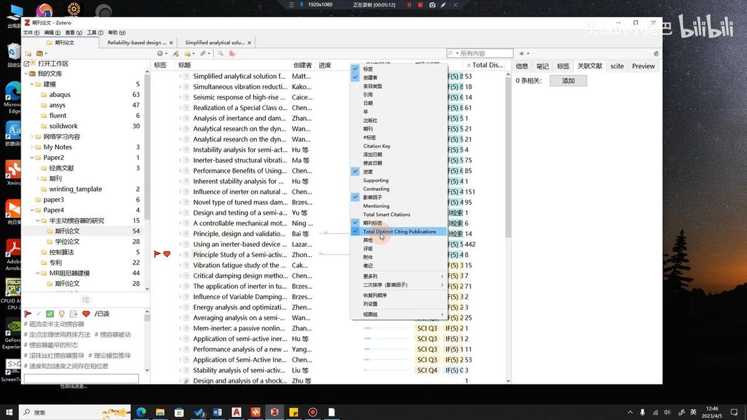Open the 帮助 menu
The image size is (747, 420).
click(116, 33)
